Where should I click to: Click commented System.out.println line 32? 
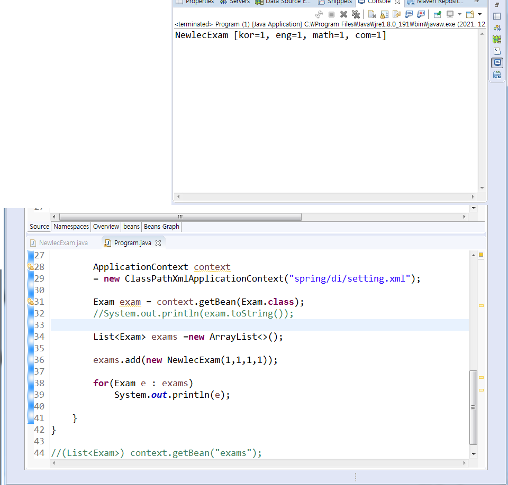[x=194, y=314]
